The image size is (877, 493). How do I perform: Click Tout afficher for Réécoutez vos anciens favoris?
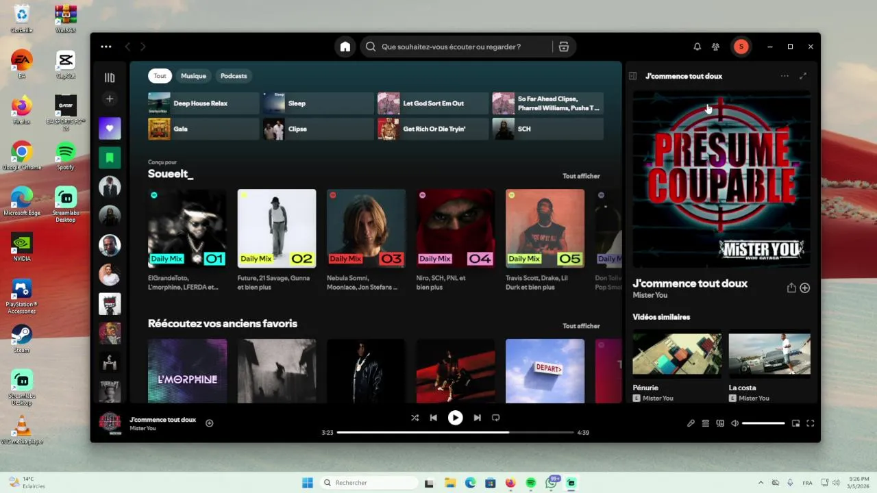click(581, 326)
